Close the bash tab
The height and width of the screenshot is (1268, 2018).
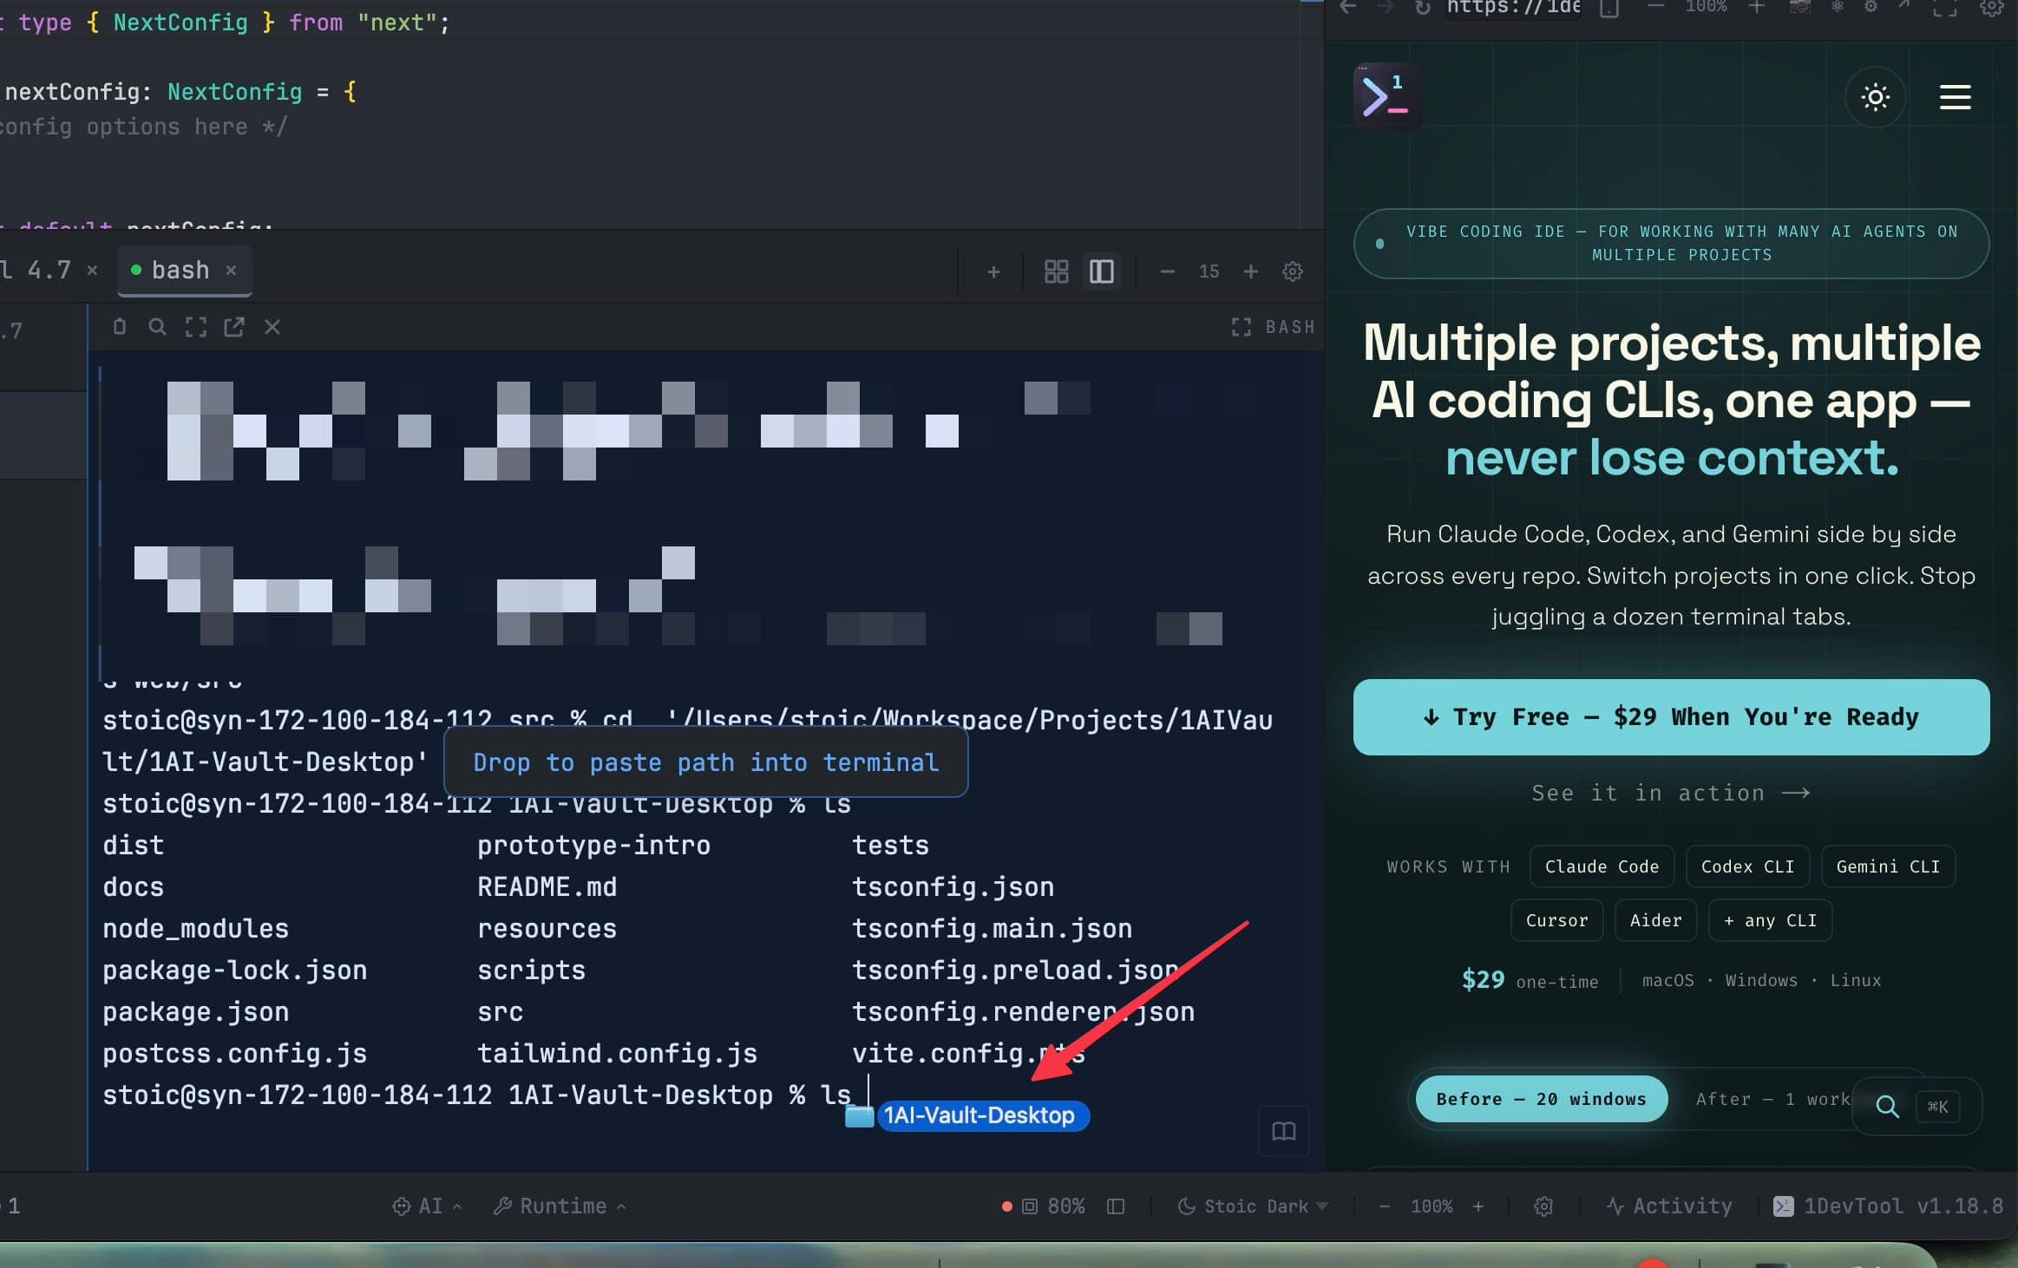pos(231,271)
